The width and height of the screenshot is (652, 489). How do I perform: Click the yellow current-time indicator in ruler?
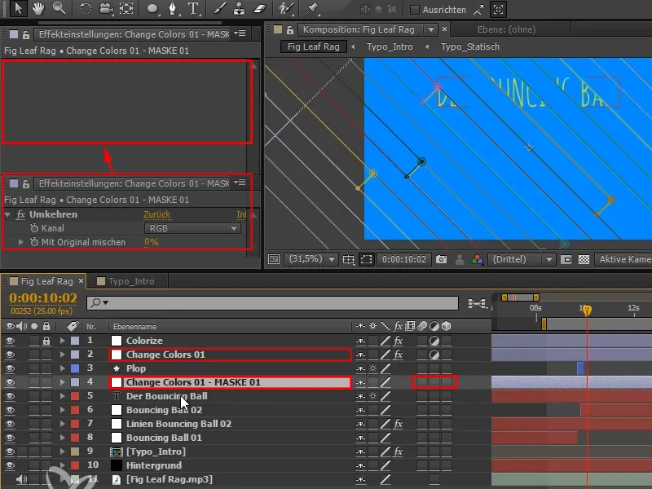pyautogui.click(x=587, y=310)
